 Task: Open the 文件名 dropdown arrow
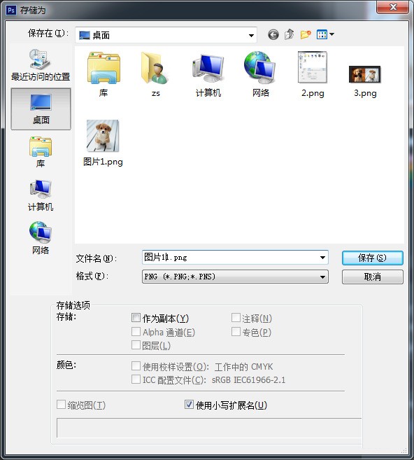tap(322, 258)
